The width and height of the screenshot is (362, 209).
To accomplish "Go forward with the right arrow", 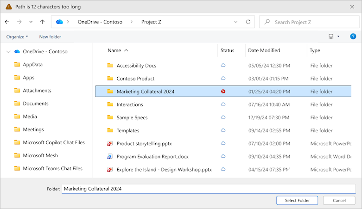I will [x=19, y=22].
